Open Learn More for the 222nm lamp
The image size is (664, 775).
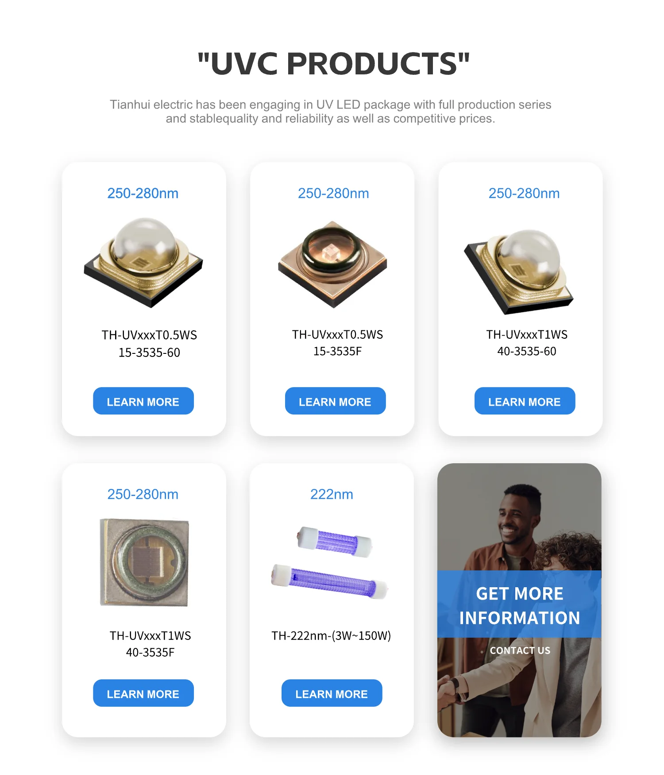332,693
